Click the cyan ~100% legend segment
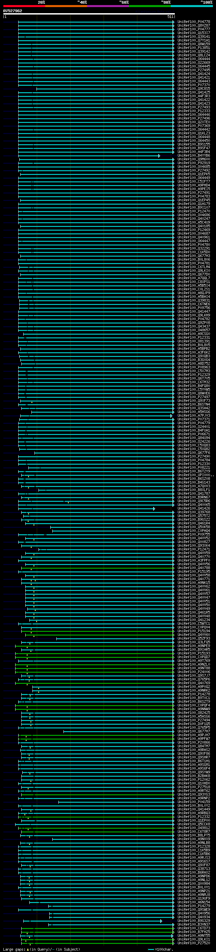 192,6
